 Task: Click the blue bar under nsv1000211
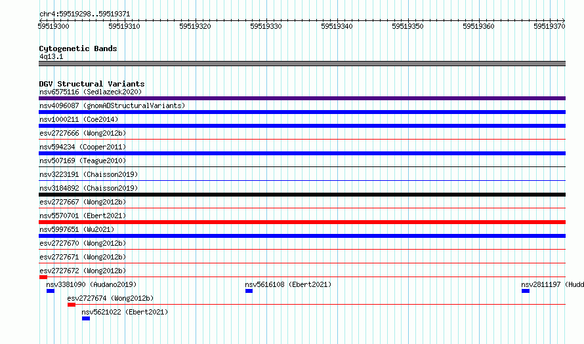coord(302,126)
